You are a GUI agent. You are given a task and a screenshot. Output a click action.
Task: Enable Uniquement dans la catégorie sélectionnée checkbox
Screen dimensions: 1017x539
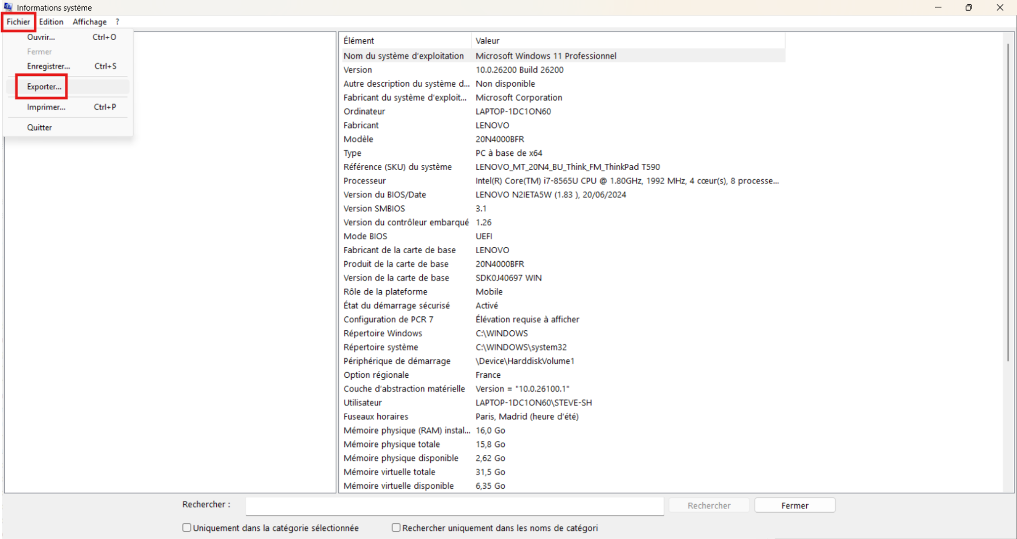[x=186, y=528]
